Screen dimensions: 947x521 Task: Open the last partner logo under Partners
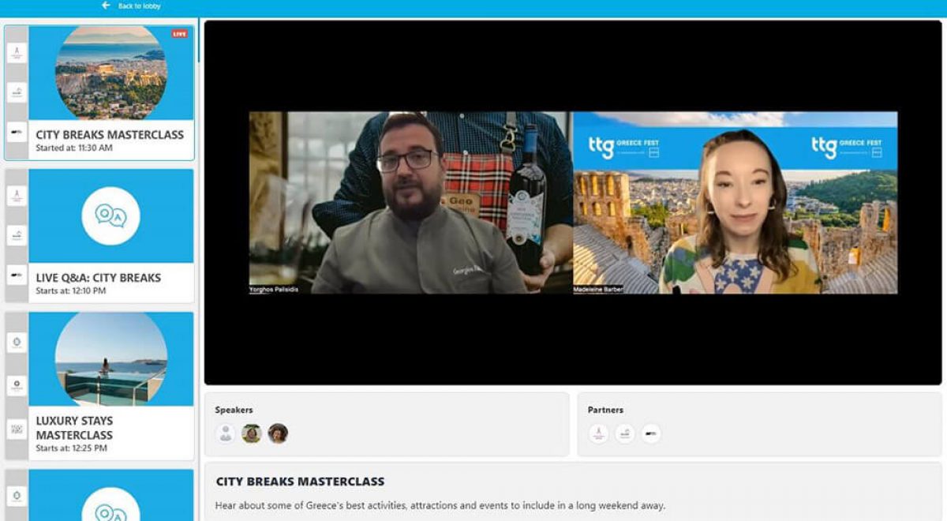click(x=651, y=433)
